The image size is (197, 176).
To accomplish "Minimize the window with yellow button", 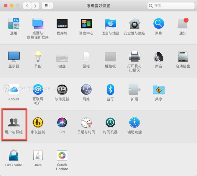I will click(12, 6).
